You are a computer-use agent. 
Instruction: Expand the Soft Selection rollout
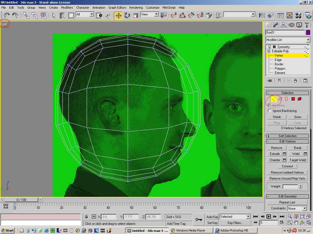coord(287,136)
